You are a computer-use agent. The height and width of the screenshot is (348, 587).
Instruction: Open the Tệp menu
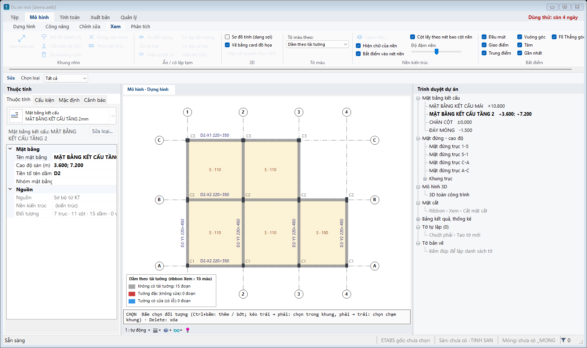(x=15, y=17)
